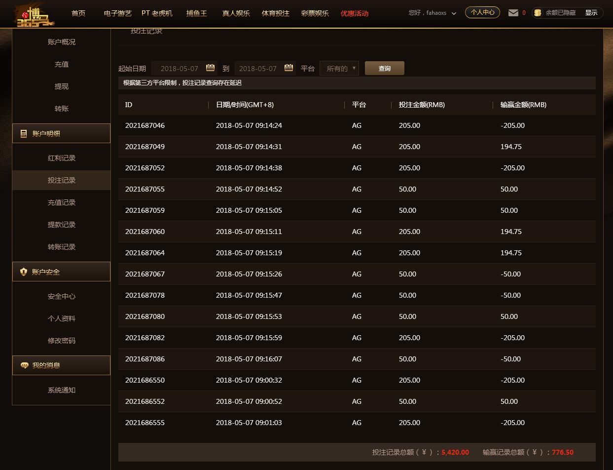The width and height of the screenshot is (613, 470).
Task: Click the 投注金额(RMB) column header
Action: [422, 105]
